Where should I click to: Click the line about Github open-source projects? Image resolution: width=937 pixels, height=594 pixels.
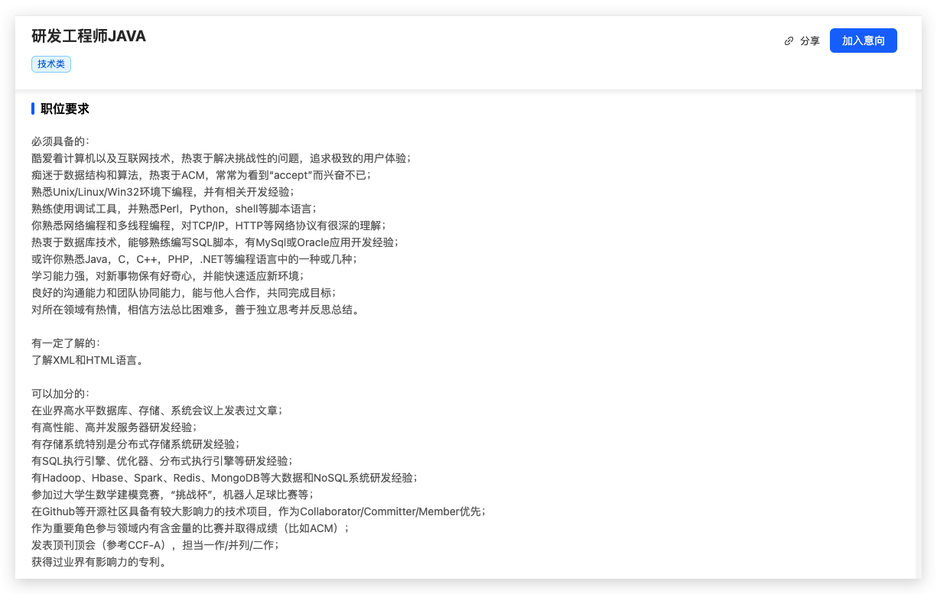(x=259, y=511)
